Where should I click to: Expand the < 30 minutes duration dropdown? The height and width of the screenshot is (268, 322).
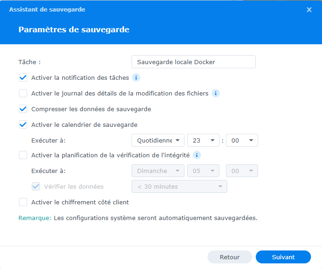click(179, 186)
